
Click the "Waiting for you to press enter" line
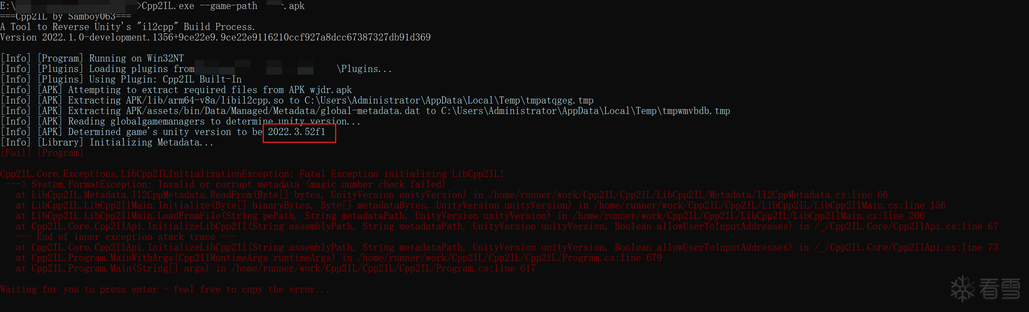(x=164, y=289)
